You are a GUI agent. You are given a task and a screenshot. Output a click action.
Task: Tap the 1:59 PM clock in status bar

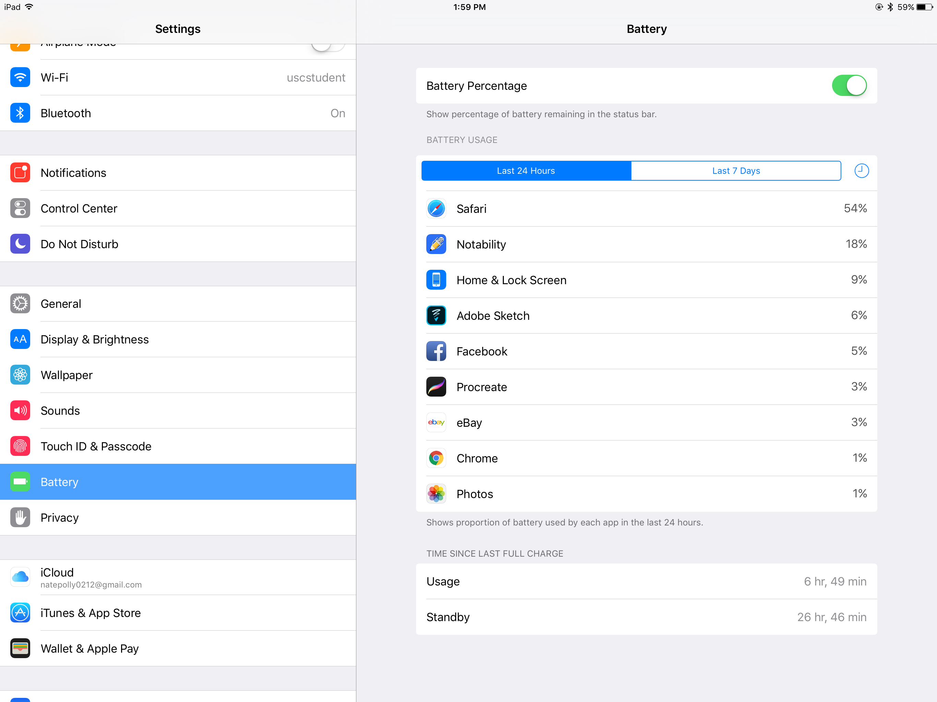[469, 7]
